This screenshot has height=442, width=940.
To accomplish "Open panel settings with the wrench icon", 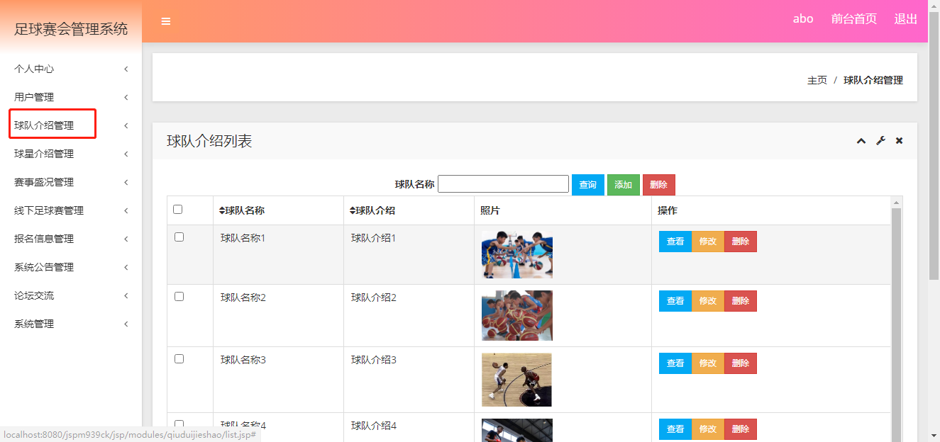I will click(x=880, y=141).
